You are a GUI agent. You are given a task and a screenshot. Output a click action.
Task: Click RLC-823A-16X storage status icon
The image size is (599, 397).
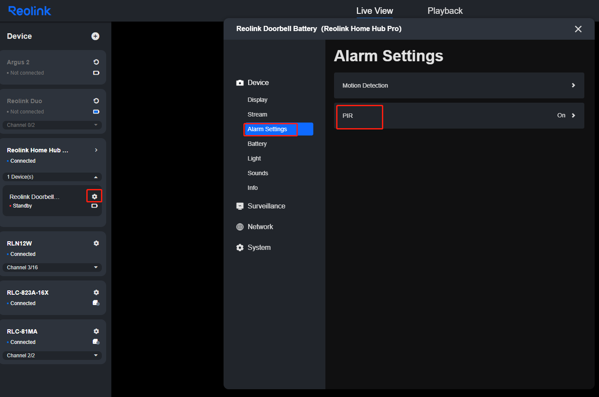tap(96, 303)
